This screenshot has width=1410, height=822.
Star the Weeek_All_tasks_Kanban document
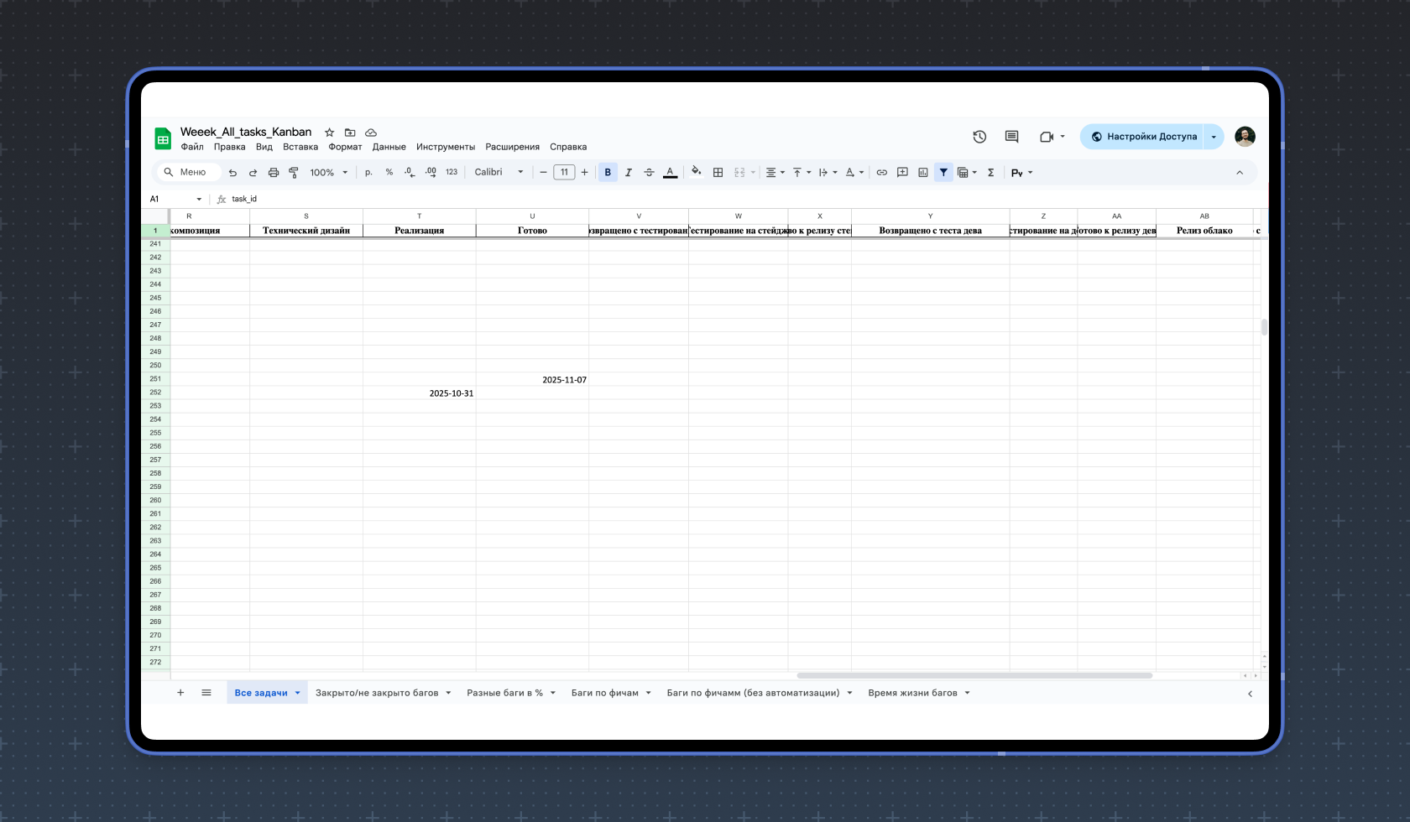click(329, 133)
